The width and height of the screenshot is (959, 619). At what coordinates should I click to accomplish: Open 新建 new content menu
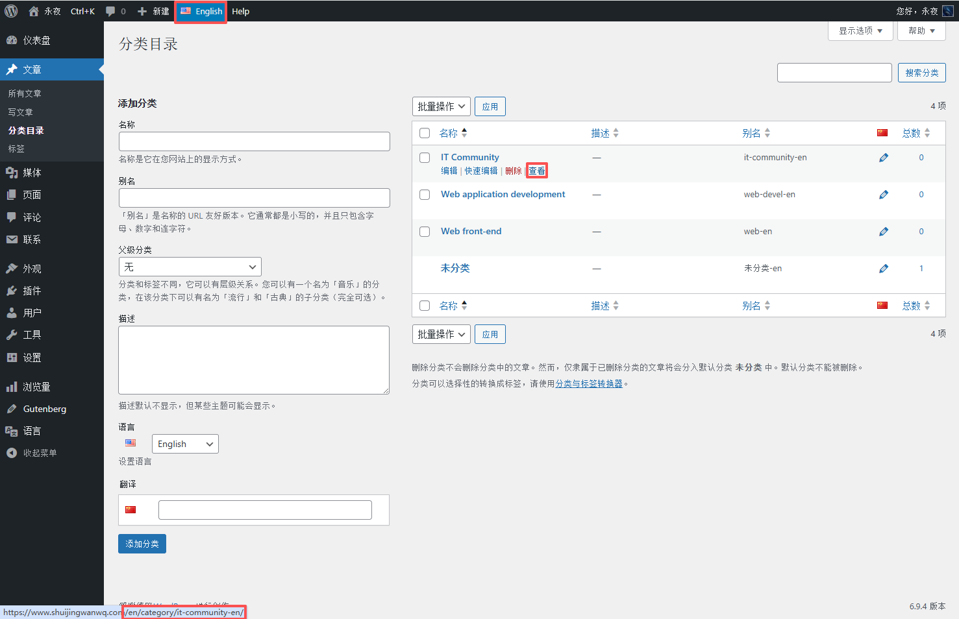coord(153,11)
